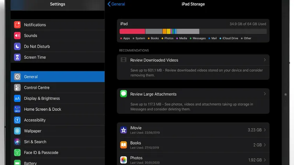Click '34.9 GB of 64 GB Used' text
294x165 pixels.
pos(248,24)
